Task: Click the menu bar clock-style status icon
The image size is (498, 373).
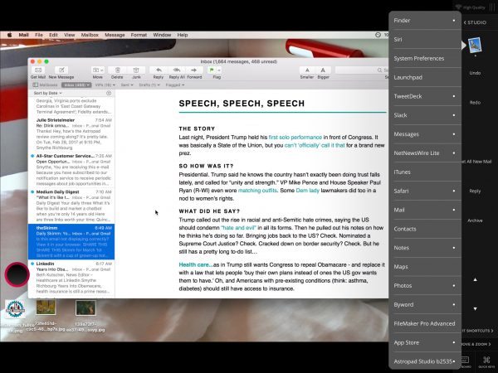Action: pyautogui.click(x=378, y=35)
